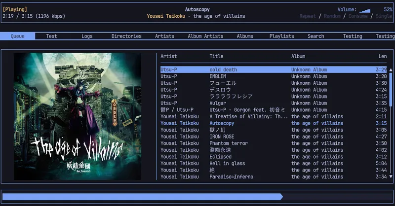Seek using the song progress bar
Viewport: 395px width, 206px height.
pos(197,197)
